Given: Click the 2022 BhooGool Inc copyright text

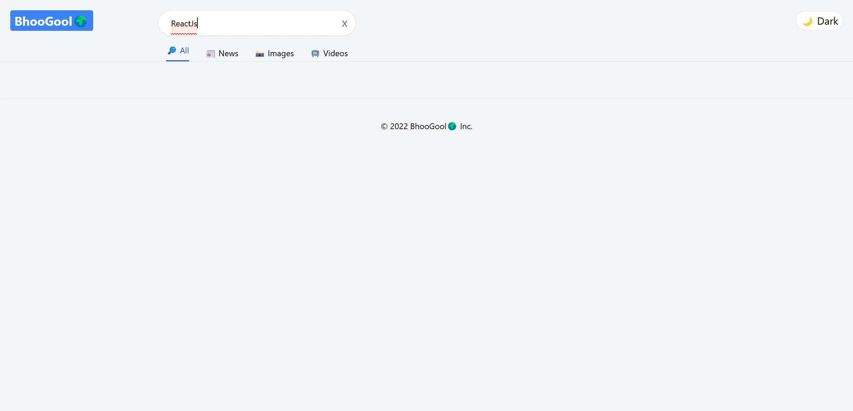Looking at the screenshot, I should pyautogui.click(x=426, y=126).
